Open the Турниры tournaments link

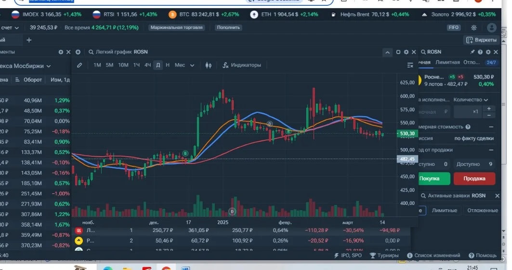(x=384, y=255)
